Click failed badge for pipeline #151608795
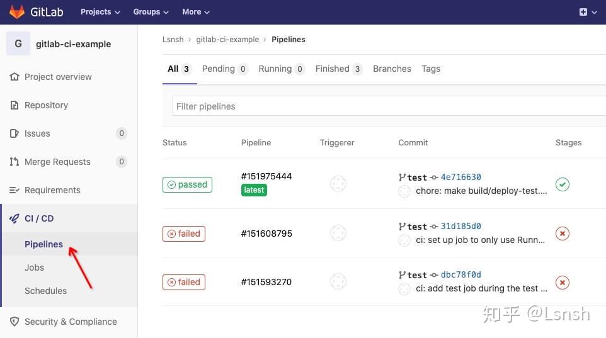The width and height of the screenshot is (606, 338). pyautogui.click(x=184, y=234)
